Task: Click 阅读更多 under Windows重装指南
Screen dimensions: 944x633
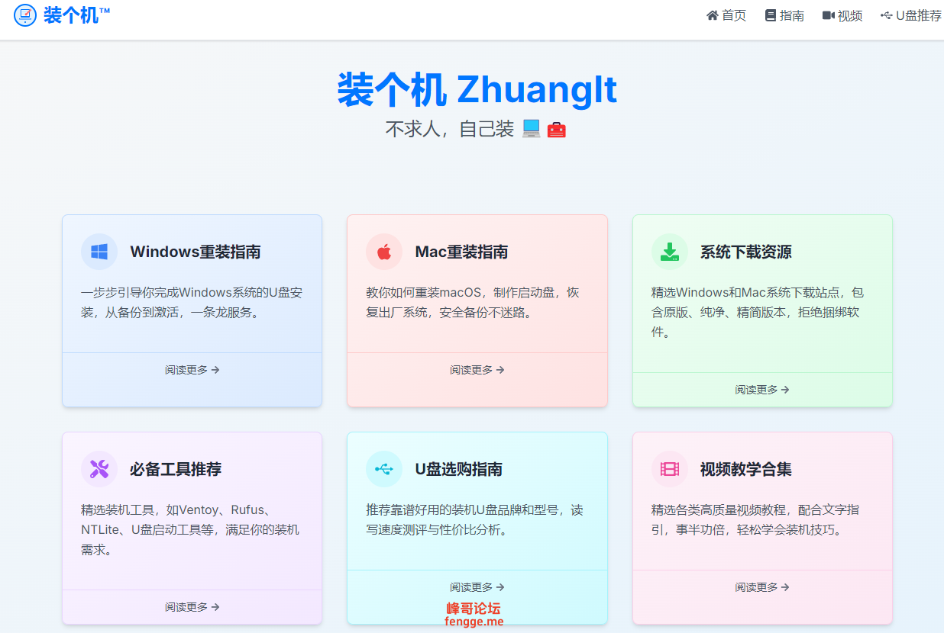Action: 192,370
